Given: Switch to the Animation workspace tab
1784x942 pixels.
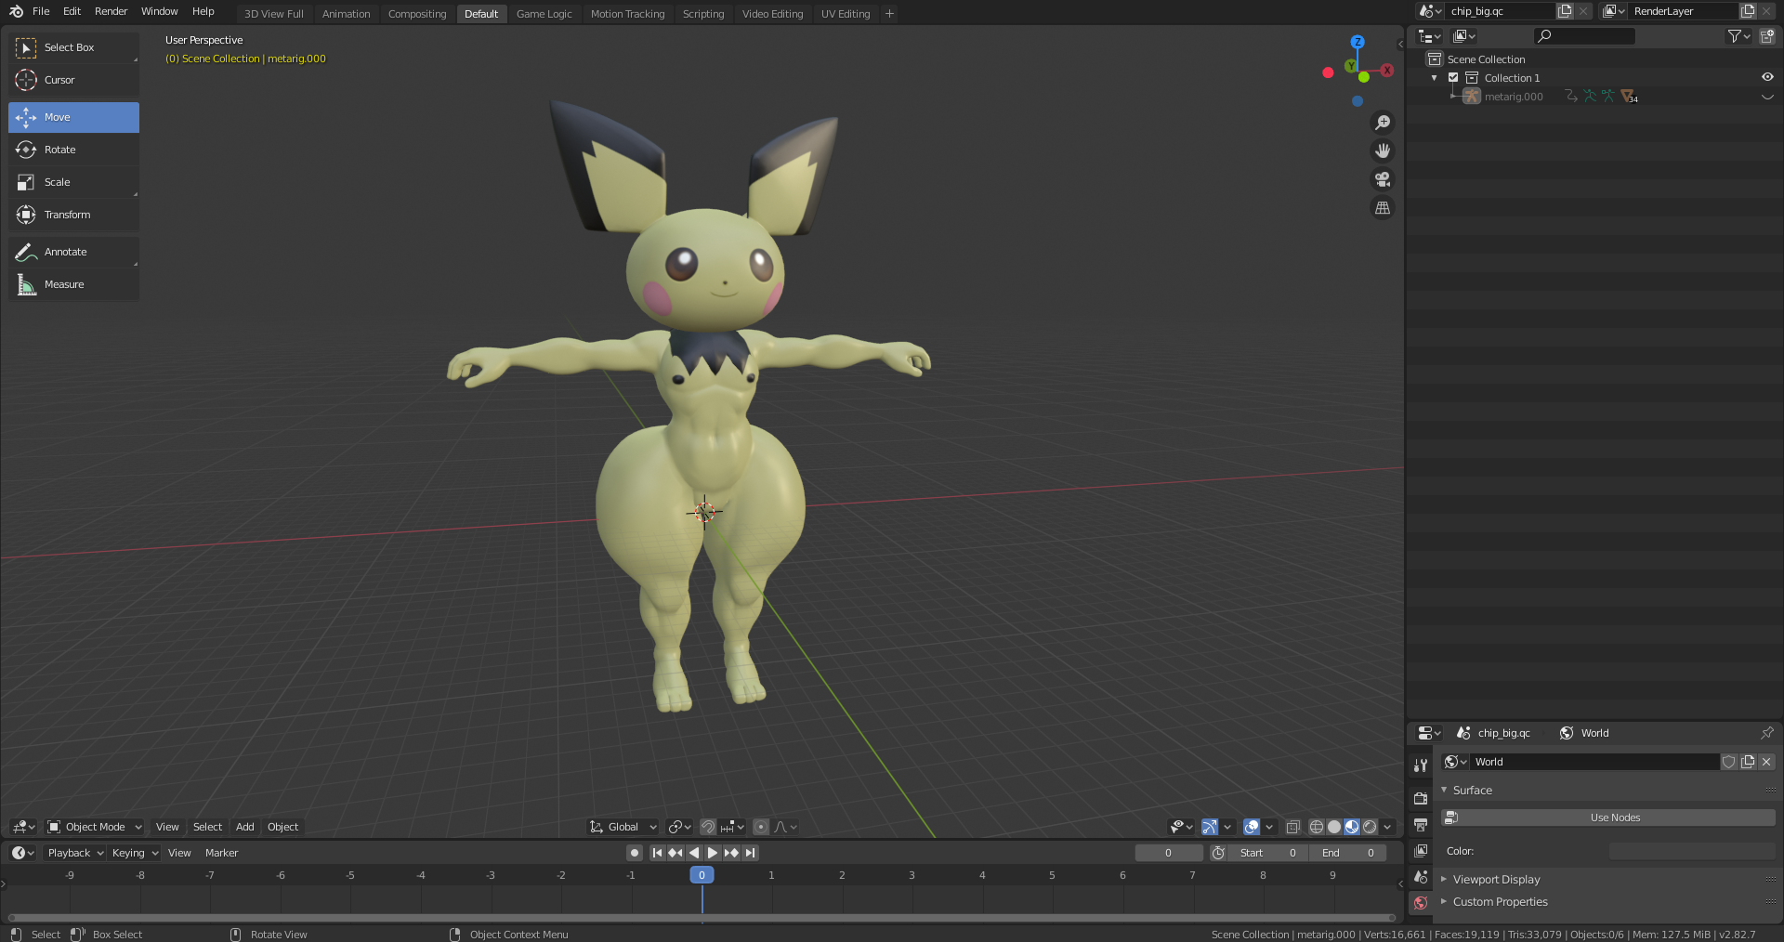Looking at the screenshot, I should pyautogui.click(x=346, y=14).
